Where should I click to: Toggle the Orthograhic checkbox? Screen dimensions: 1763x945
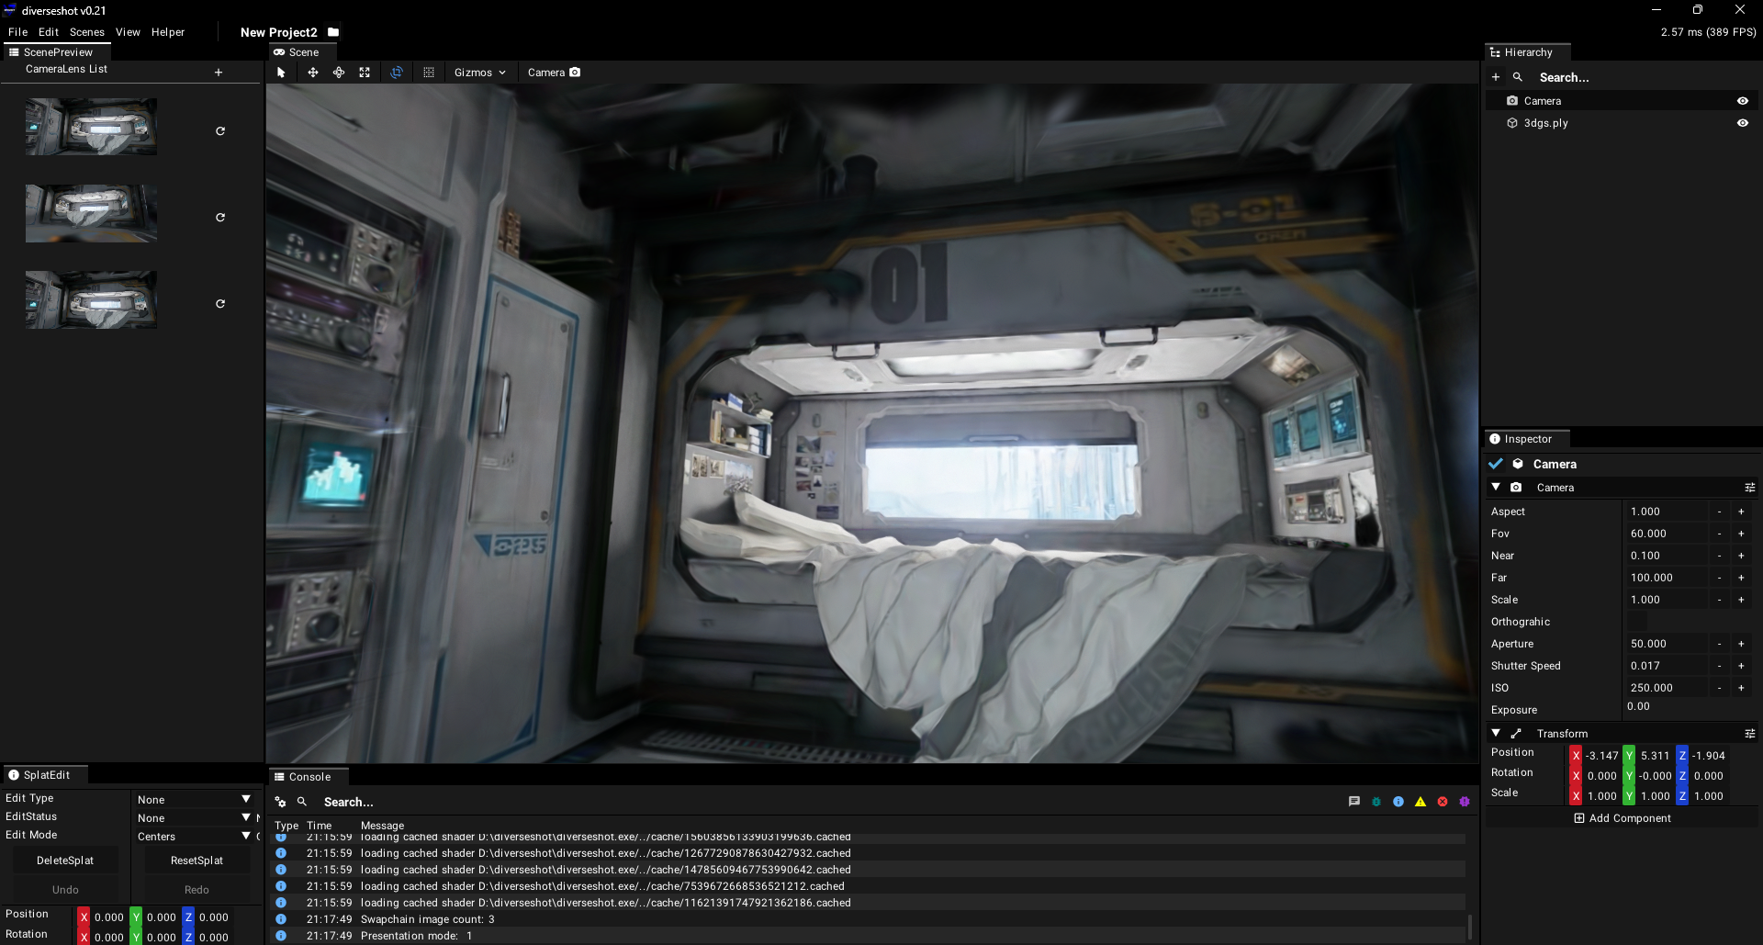click(x=1638, y=622)
